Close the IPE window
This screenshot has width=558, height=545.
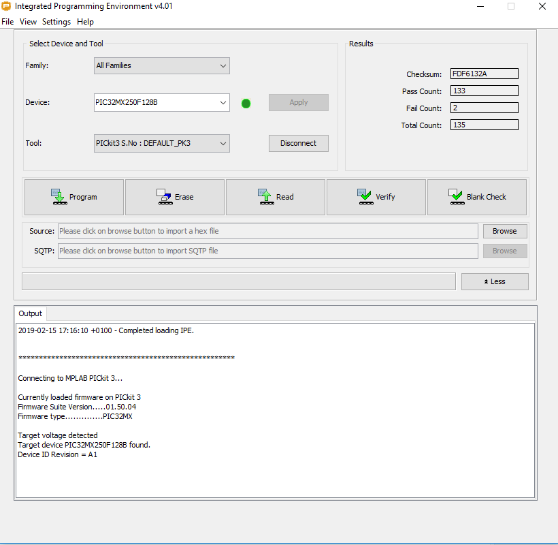point(542,6)
